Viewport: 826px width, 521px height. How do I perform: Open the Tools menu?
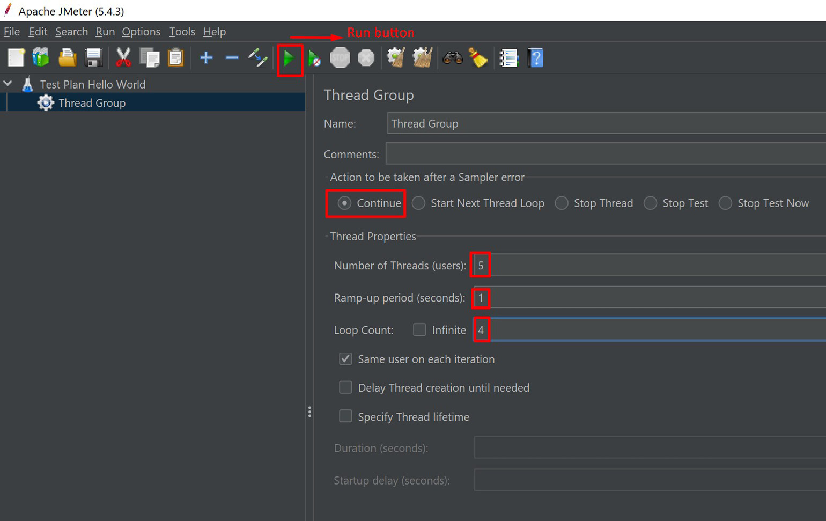[x=182, y=32]
